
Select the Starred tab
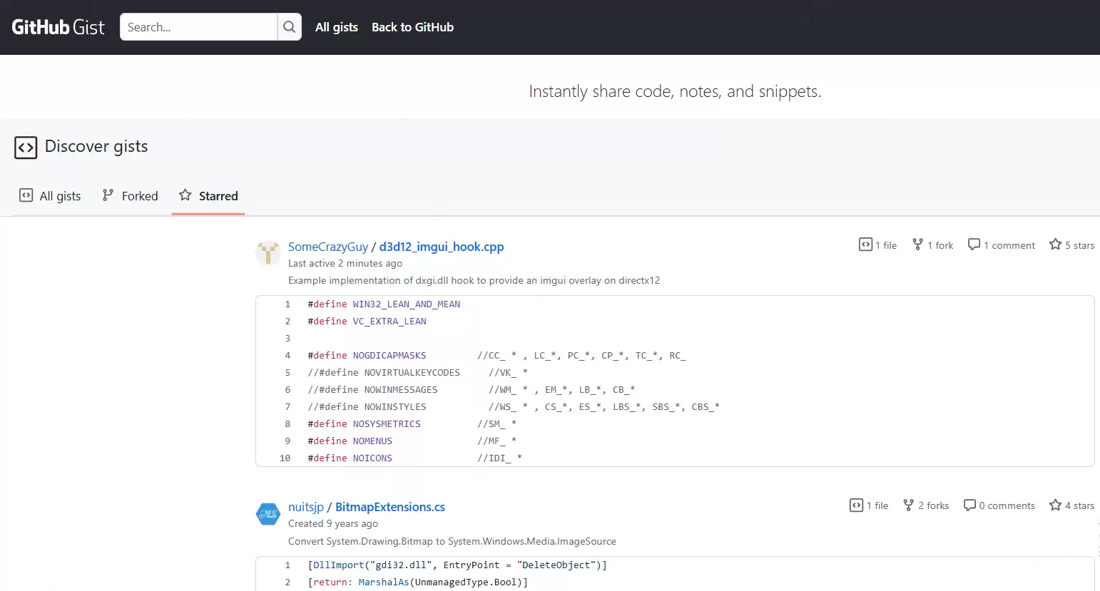[208, 196]
